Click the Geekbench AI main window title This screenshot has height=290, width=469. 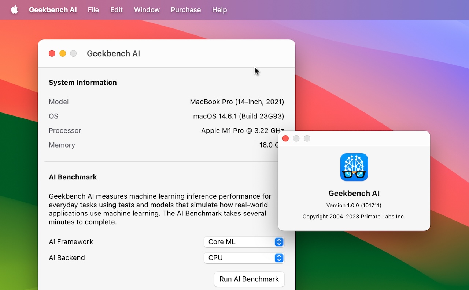click(x=114, y=54)
